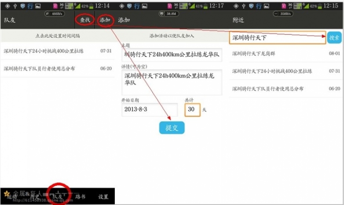Click the 深圳骑行天下 search input field
Viewport: 344px width, 205px height.
[278, 38]
